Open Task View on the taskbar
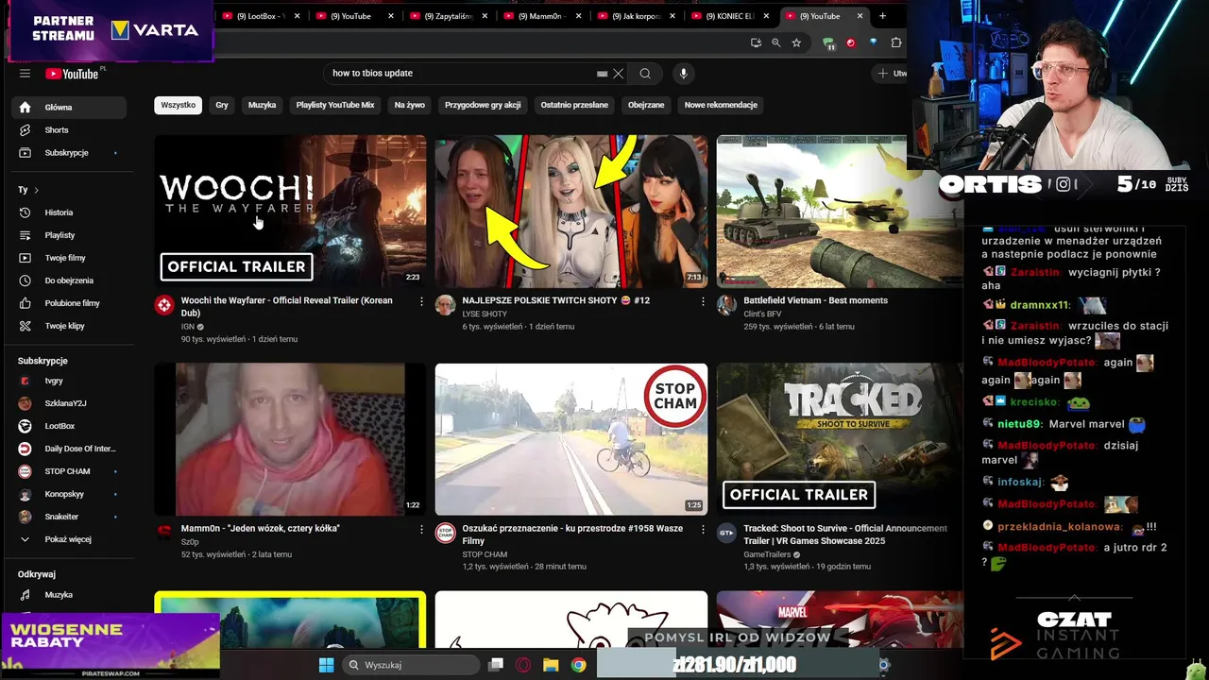 496,665
